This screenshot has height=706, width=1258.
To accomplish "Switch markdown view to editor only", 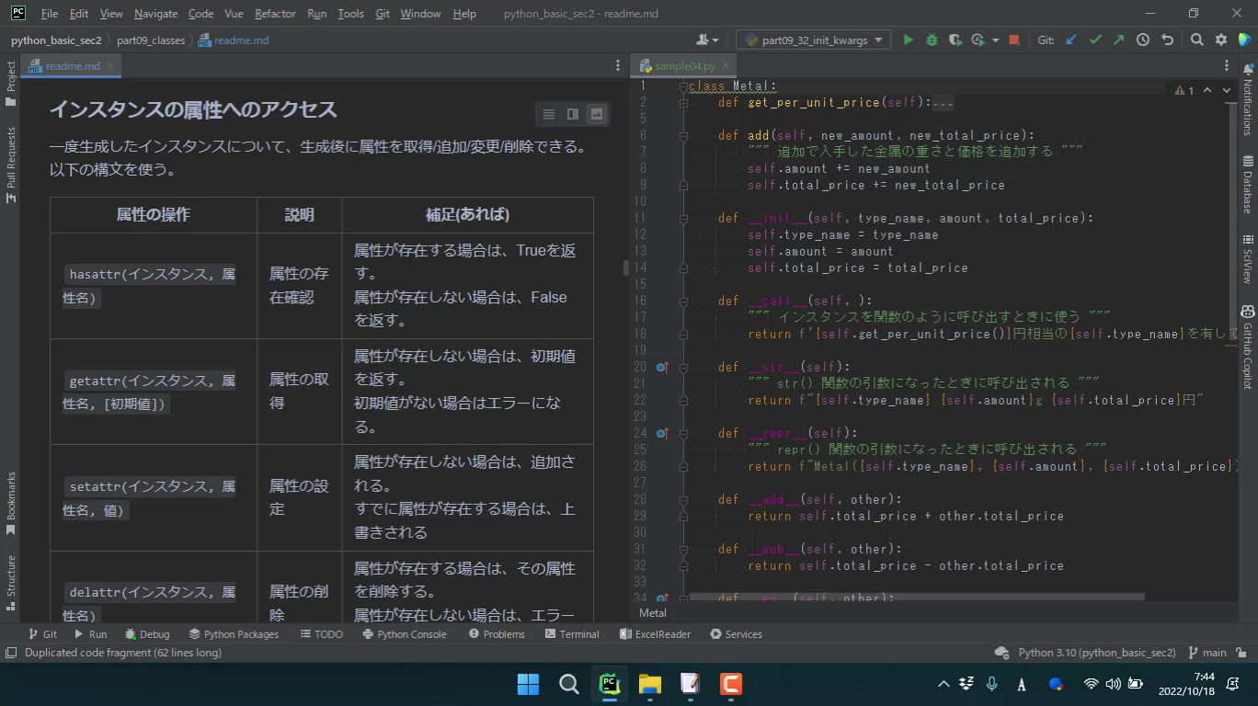I will click(x=549, y=114).
